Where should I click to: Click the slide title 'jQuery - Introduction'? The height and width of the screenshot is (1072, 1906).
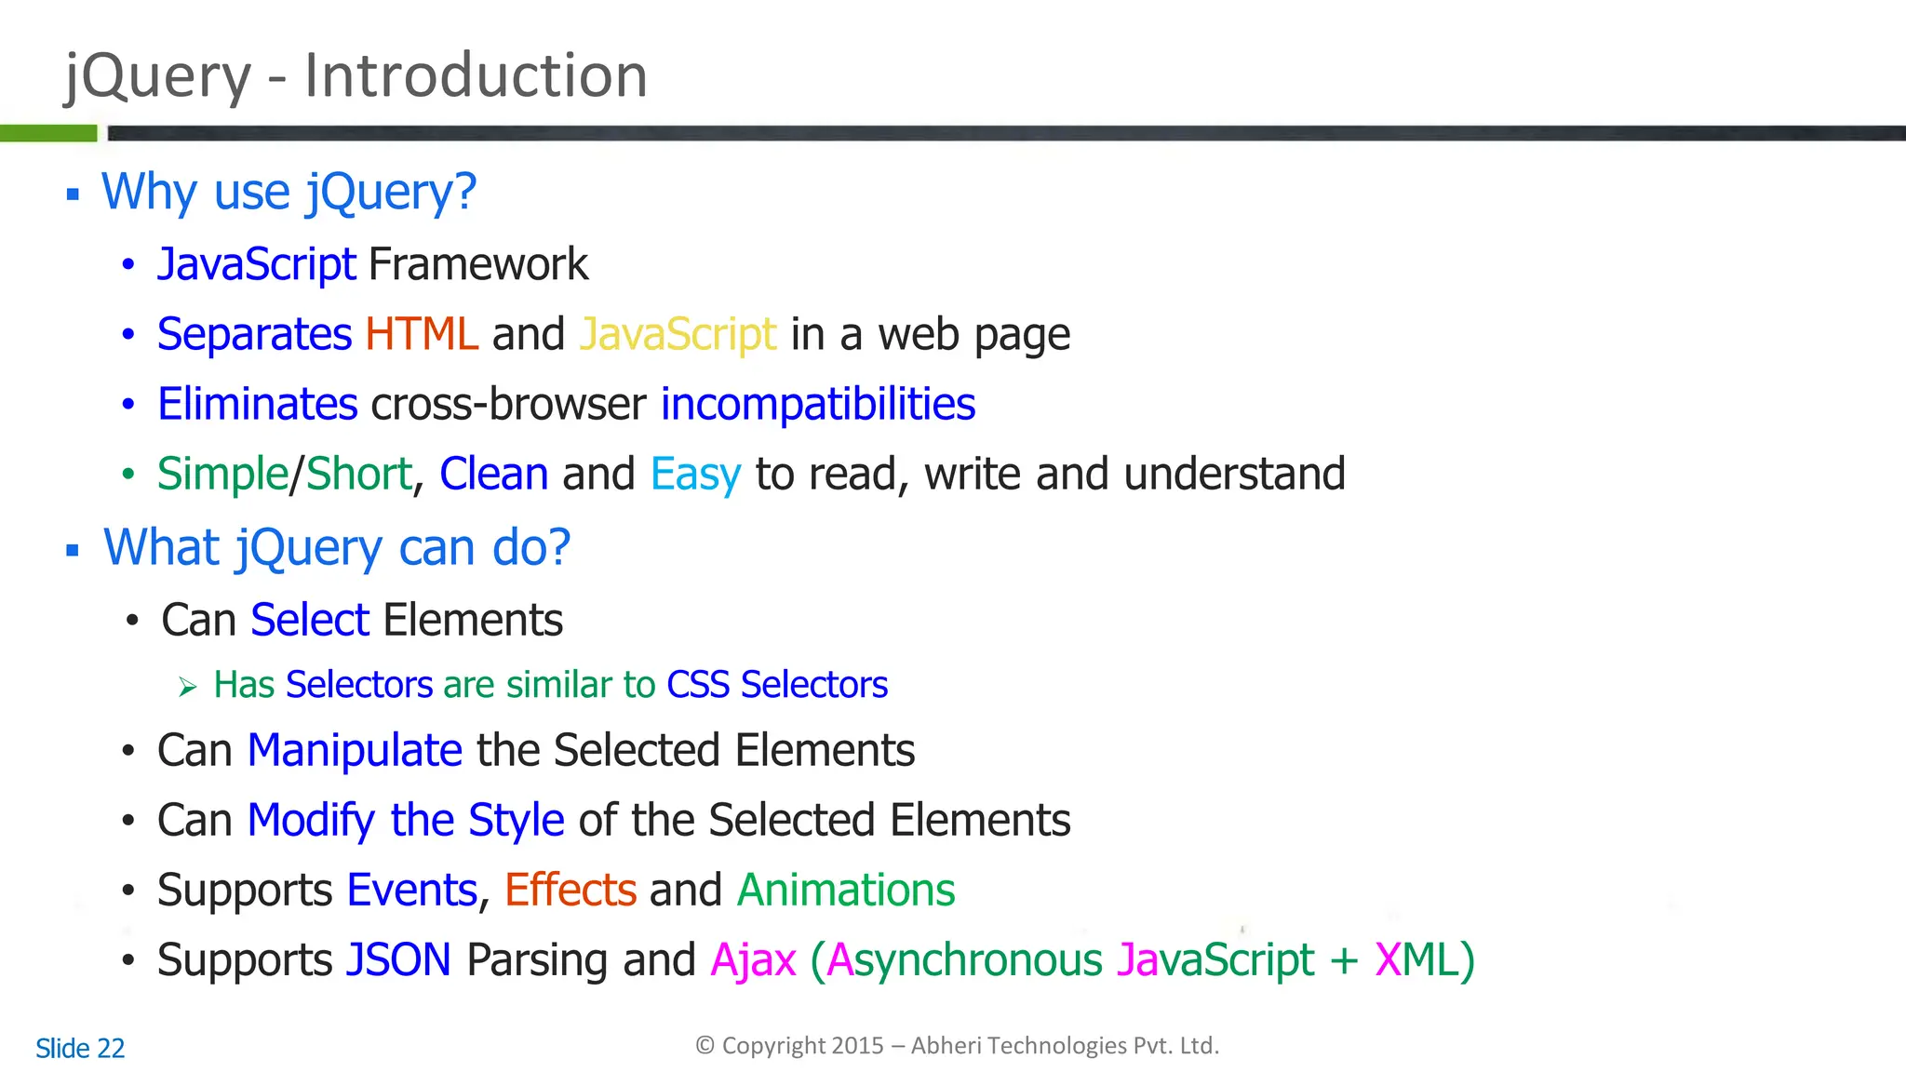tap(356, 76)
